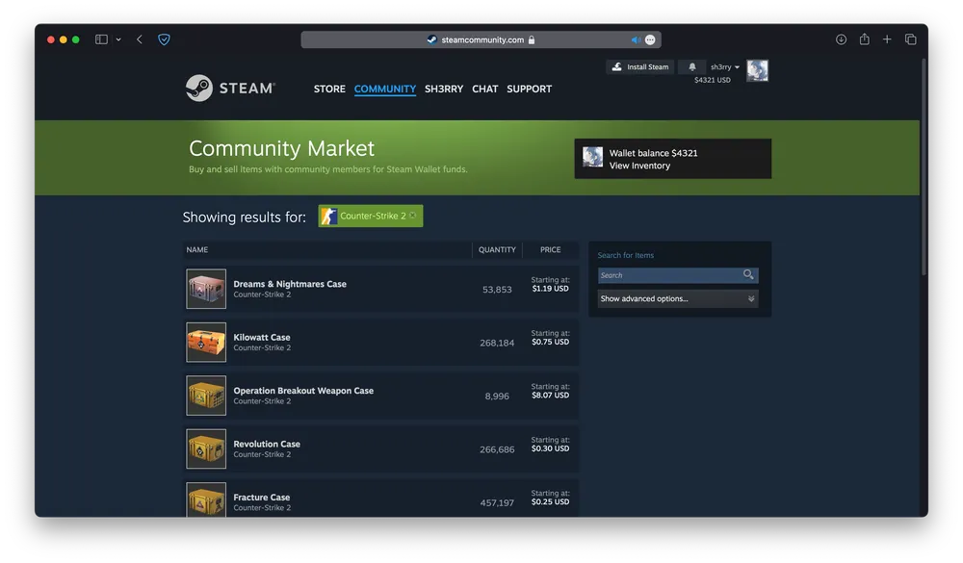Click the Steam logo
The image size is (963, 563).
tap(230, 89)
